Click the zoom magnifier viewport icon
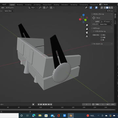Viewport: 118px width, 118px height. pyautogui.click(x=87, y=25)
